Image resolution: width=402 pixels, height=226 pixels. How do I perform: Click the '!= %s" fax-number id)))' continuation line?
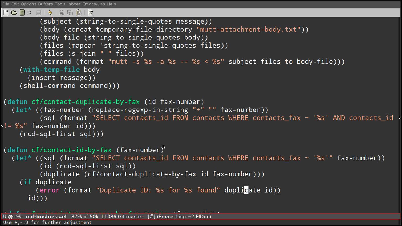[x=50, y=126]
